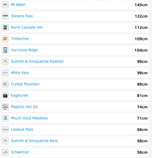Open the Stevens Pass link
This screenshot has height=158, width=152.
click(22, 16)
